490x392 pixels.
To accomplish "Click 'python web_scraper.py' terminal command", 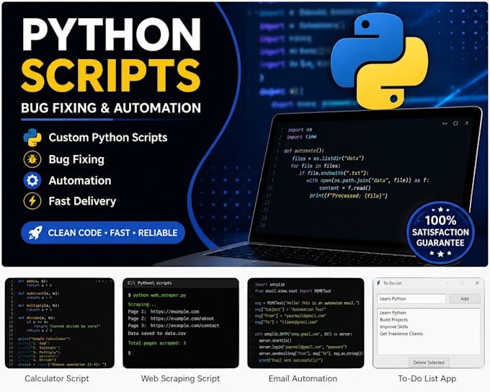I will [x=159, y=295].
